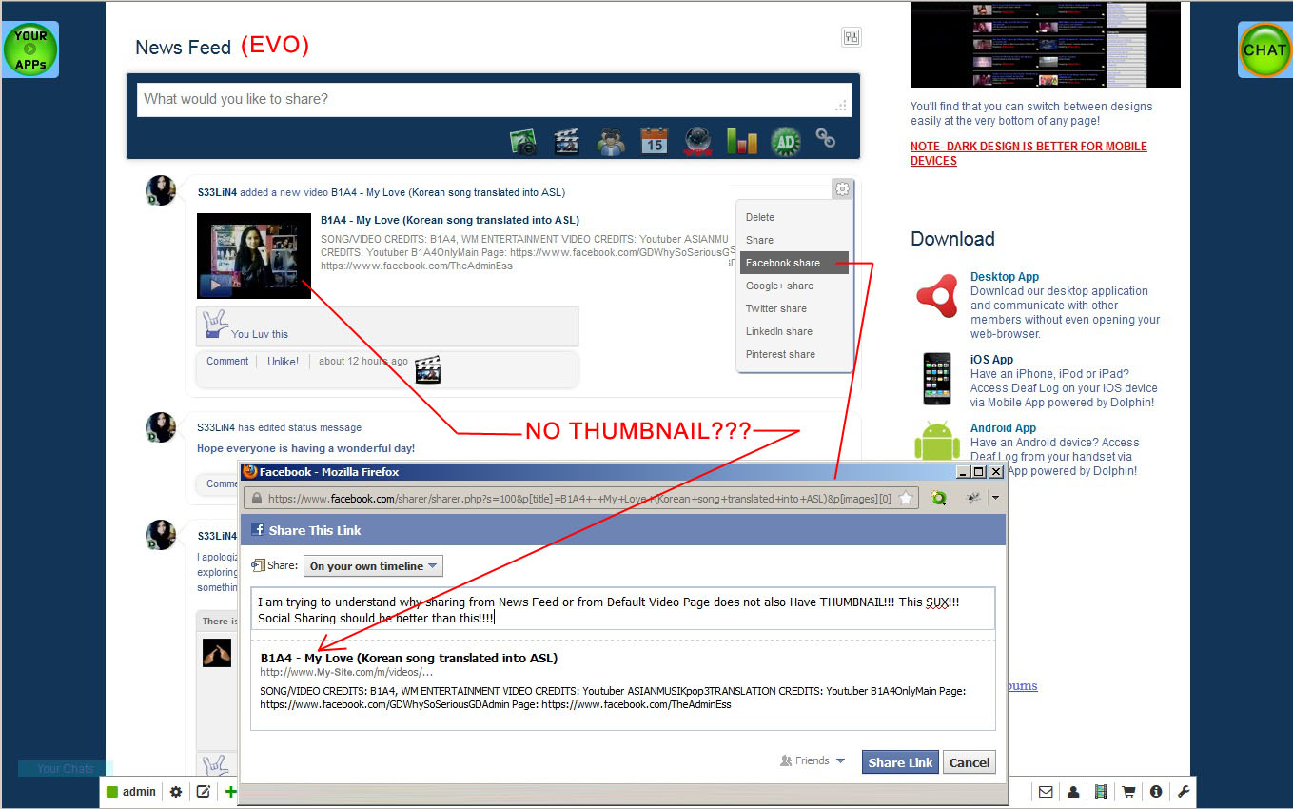Select Facebook share in post menu

click(794, 263)
